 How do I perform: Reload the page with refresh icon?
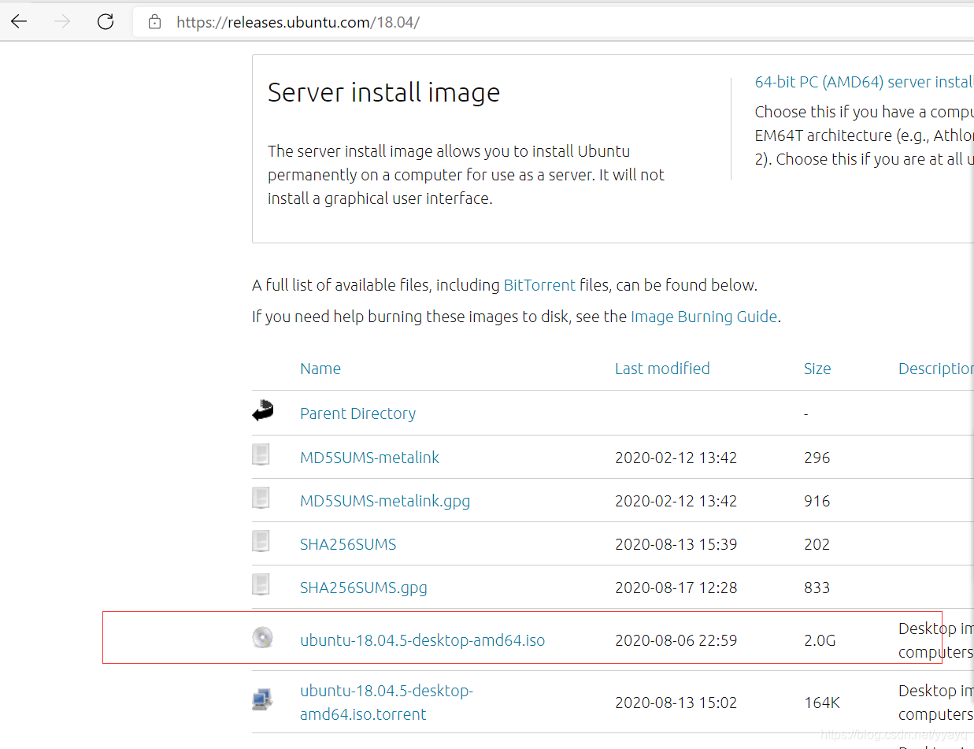[106, 22]
